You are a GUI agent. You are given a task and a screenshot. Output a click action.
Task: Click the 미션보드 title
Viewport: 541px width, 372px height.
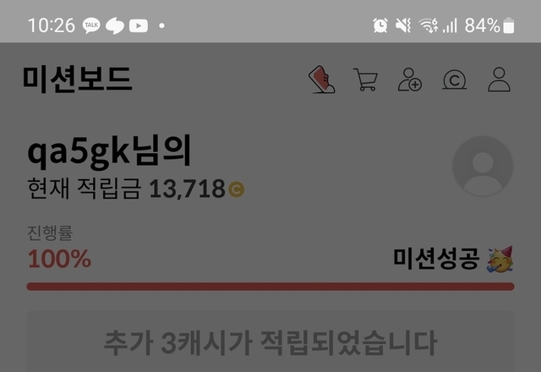coord(77,79)
